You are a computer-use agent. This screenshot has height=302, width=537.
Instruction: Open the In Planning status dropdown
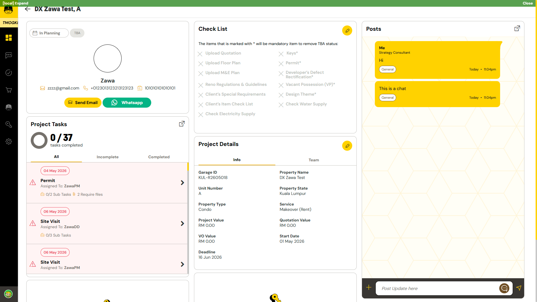click(49, 33)
